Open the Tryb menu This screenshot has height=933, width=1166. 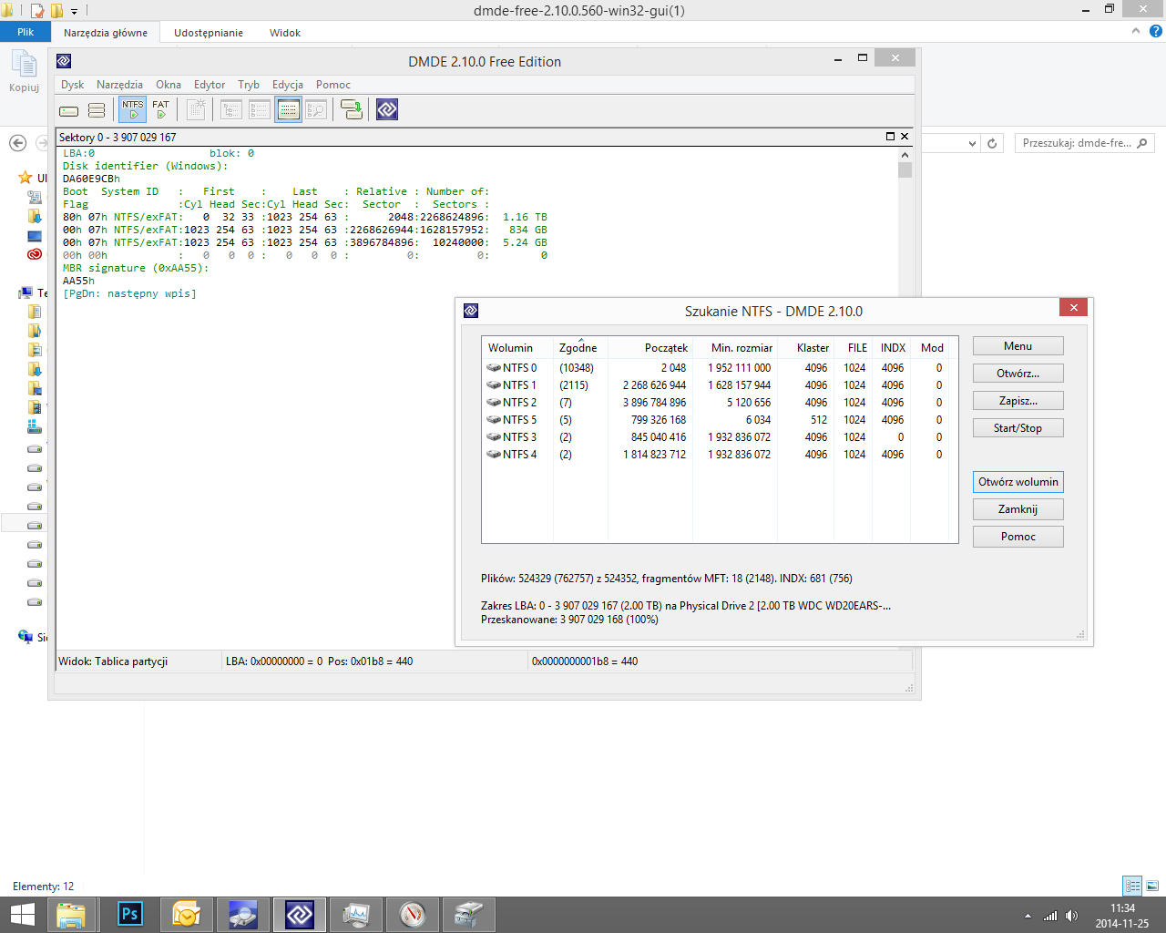point(249,85)
